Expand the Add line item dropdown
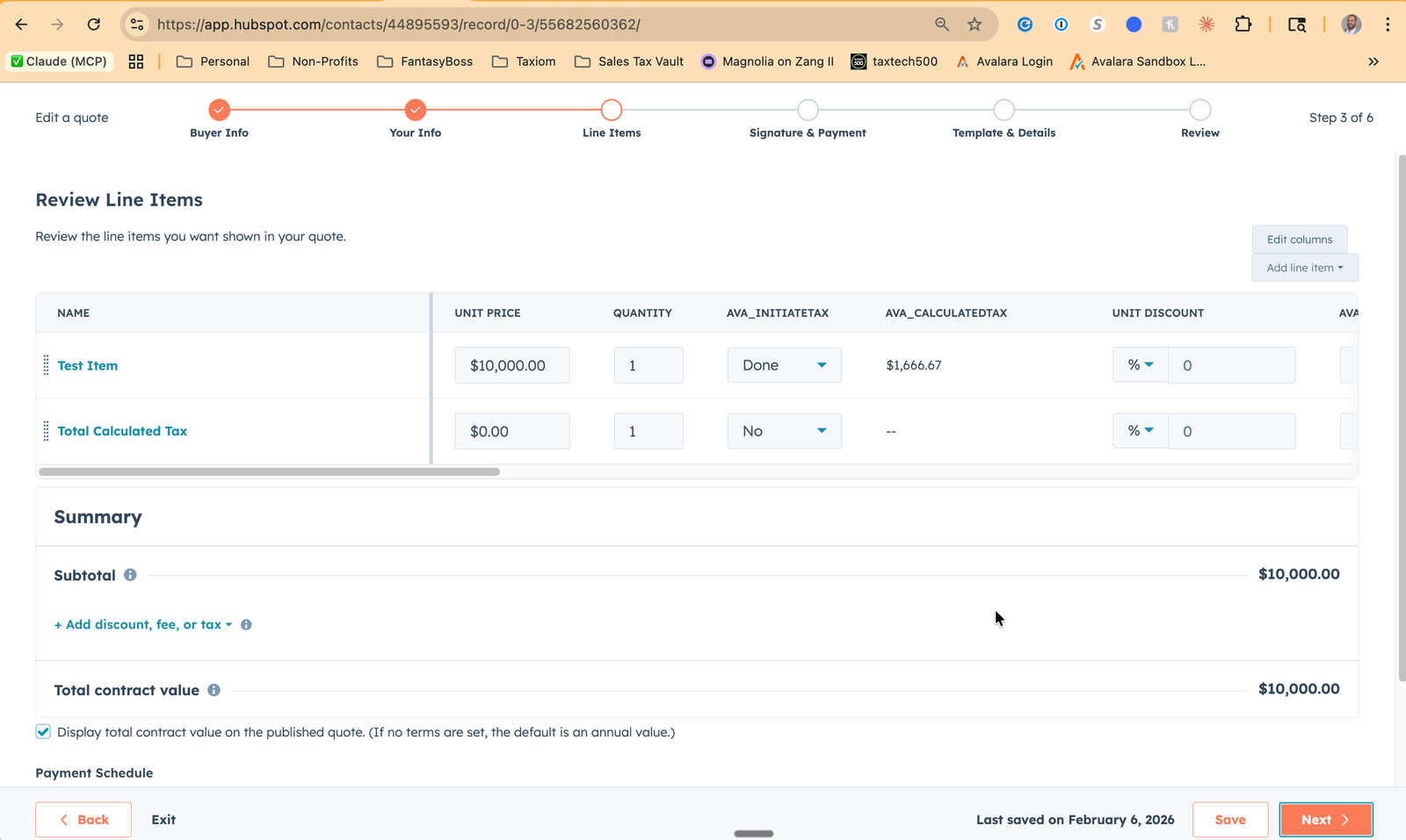Screen dimensions: 1406x840 (x=1304, y=268)
